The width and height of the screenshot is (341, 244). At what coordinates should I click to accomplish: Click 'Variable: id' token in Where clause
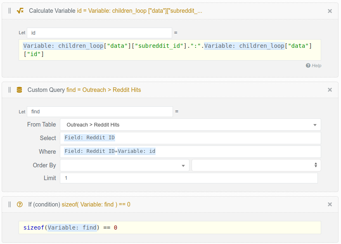point(136,151)
